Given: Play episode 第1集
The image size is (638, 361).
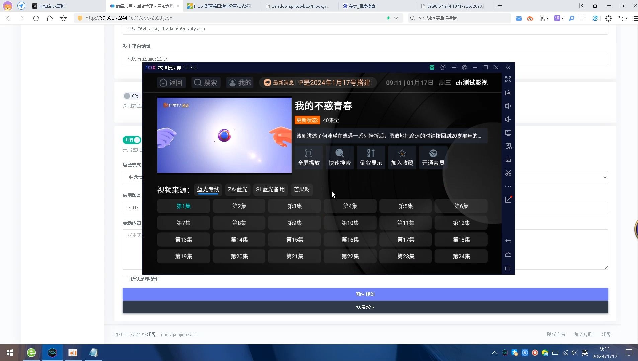Looking at the screenshot, I should 183,206.
